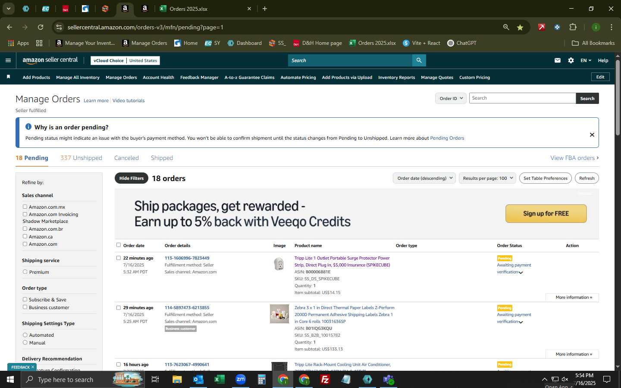Open the D&H Home page bookmark
The image size is (621, 388).
[x=317, y=43]
